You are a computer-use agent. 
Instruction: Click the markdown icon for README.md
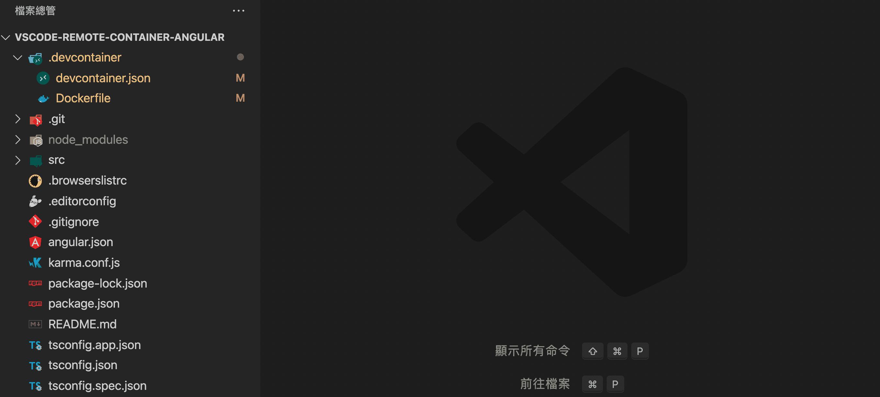(35, 324)
